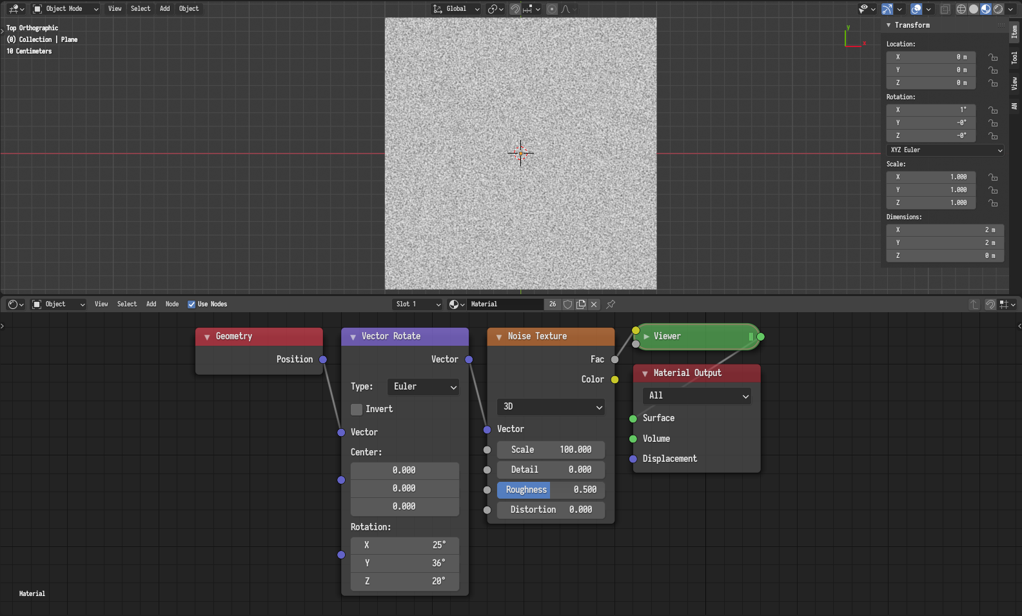Open the viewport Object menu

[189, 9]
